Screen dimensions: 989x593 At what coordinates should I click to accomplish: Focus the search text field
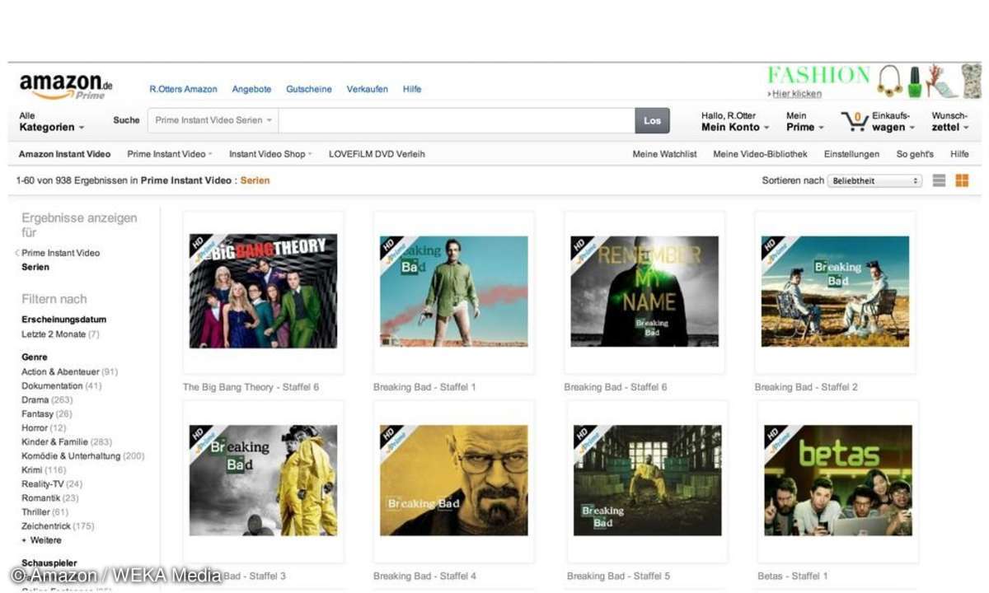456,120
